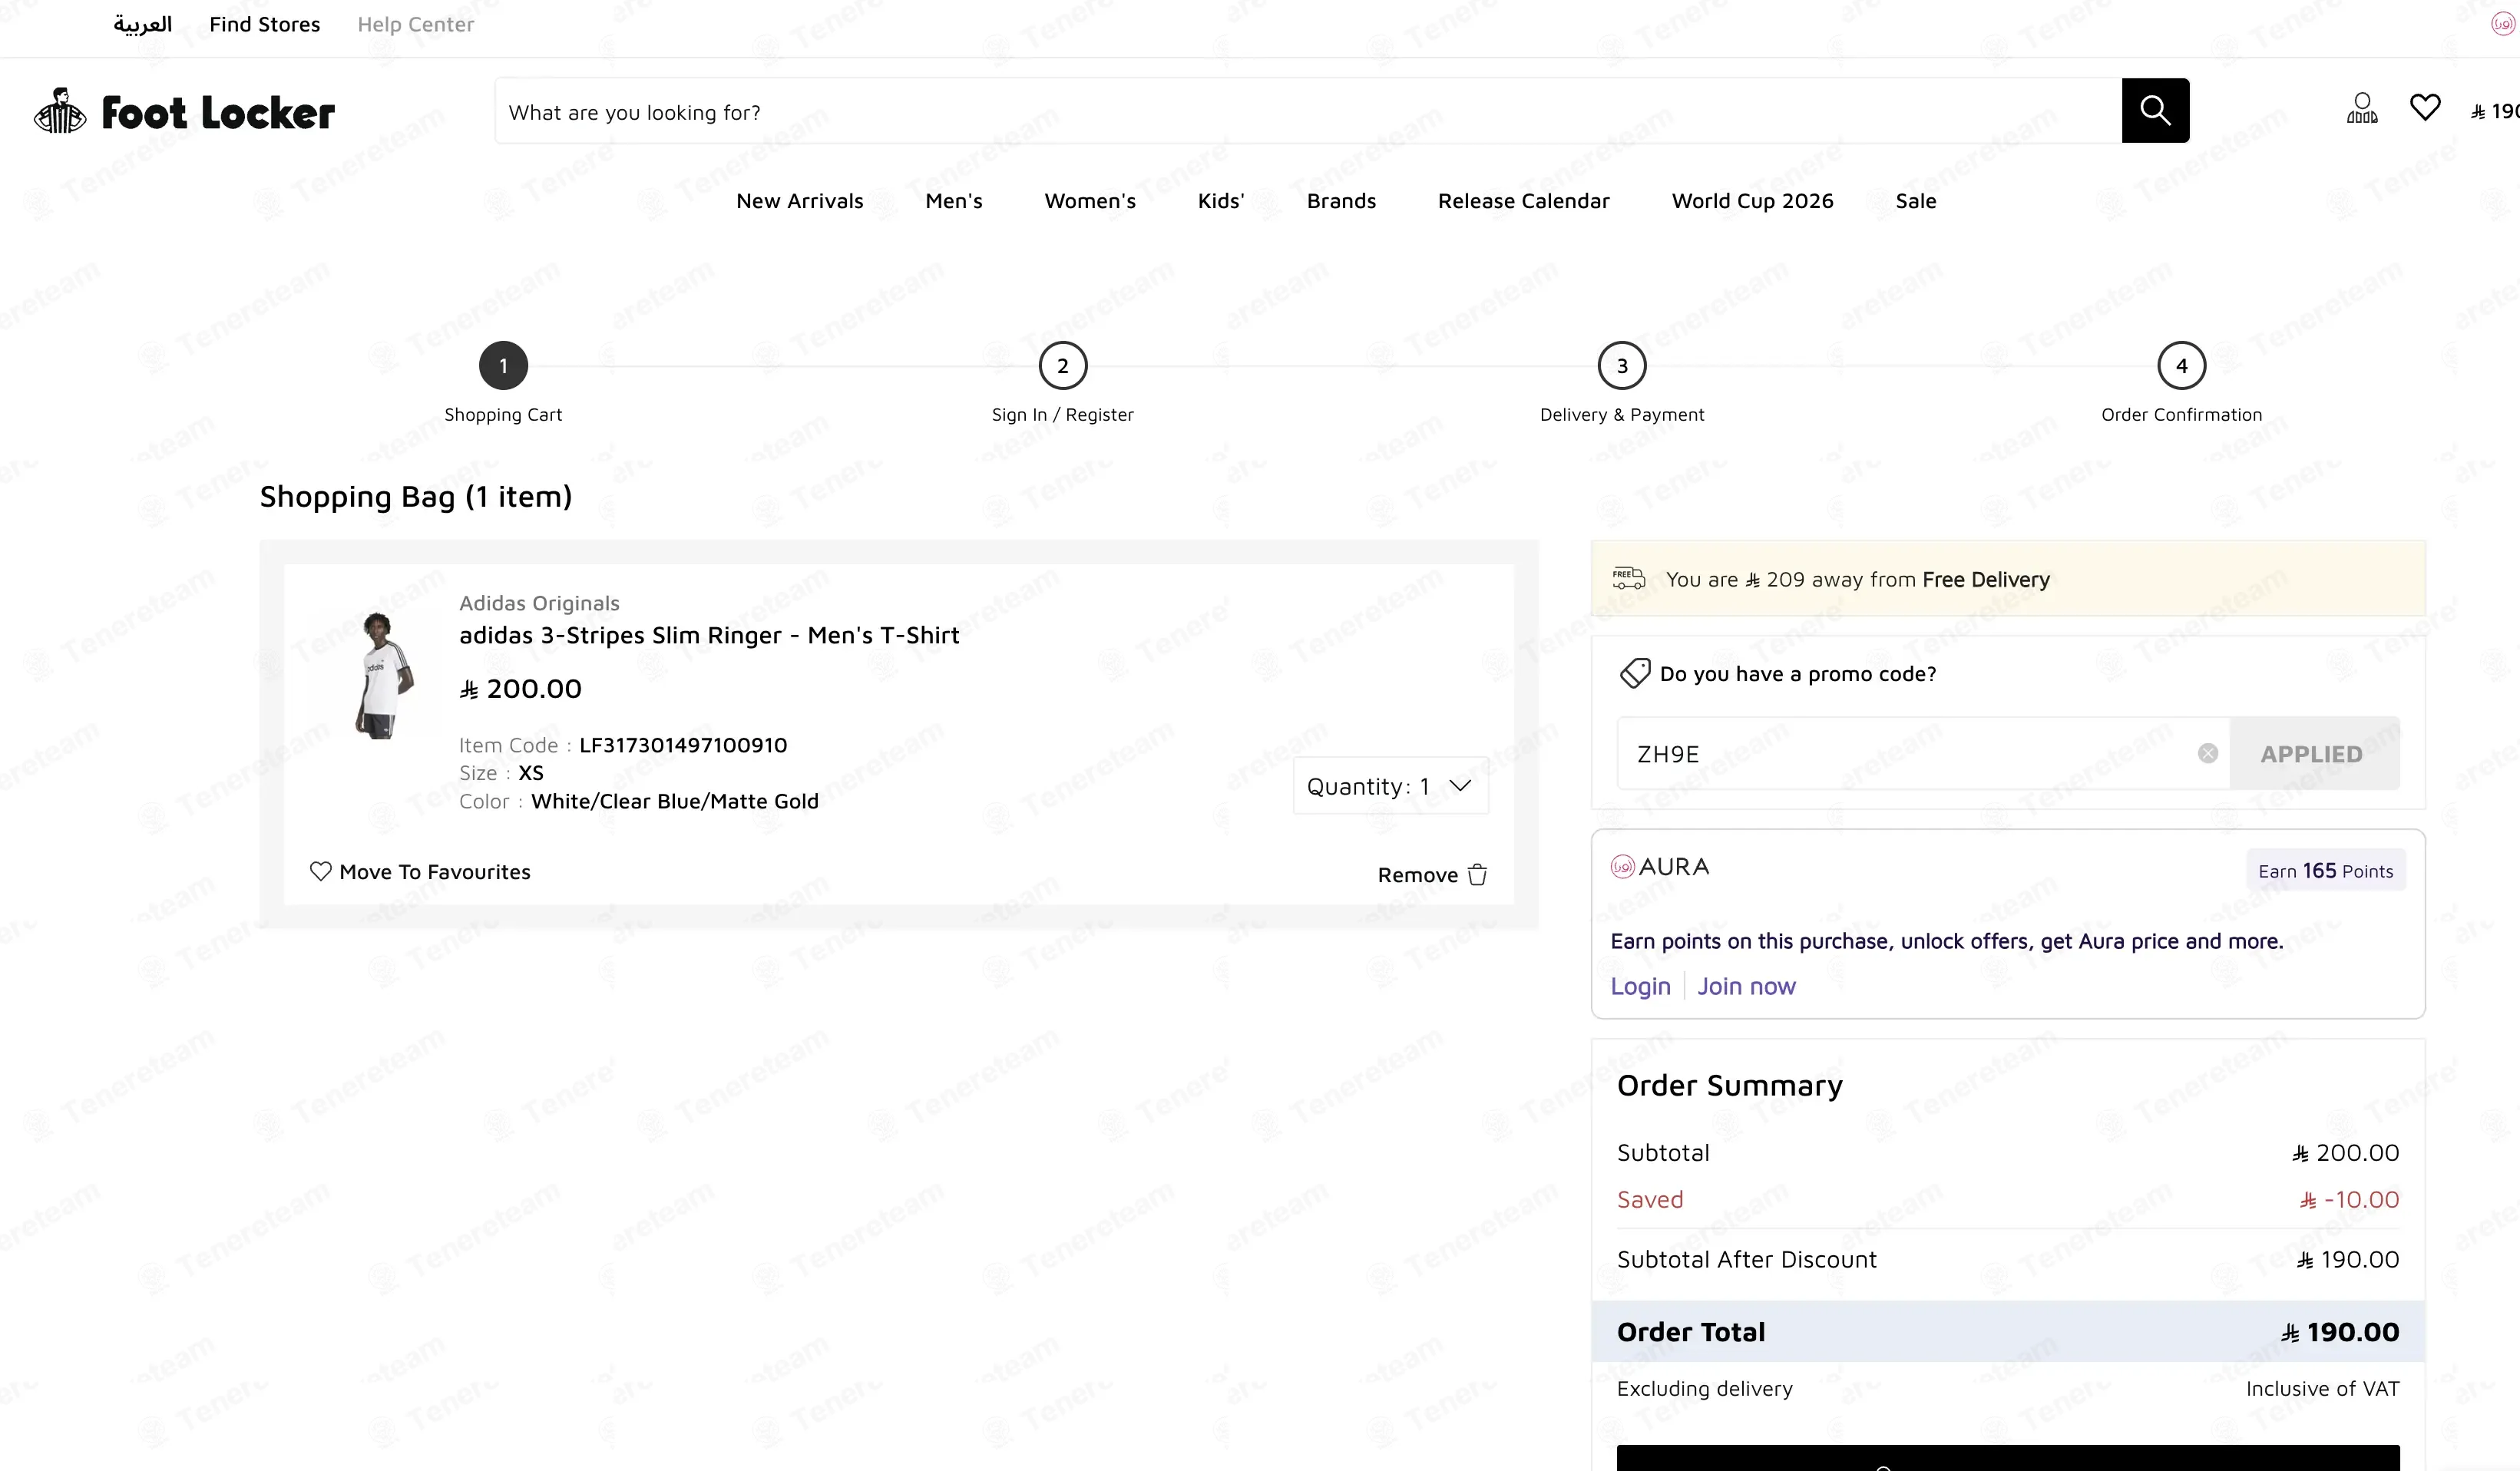Viewport: 2520px width, 1471px height.
Task: Open World Cup 2026 menu item
Action: pyautogui.click(x=1753, y=201)
